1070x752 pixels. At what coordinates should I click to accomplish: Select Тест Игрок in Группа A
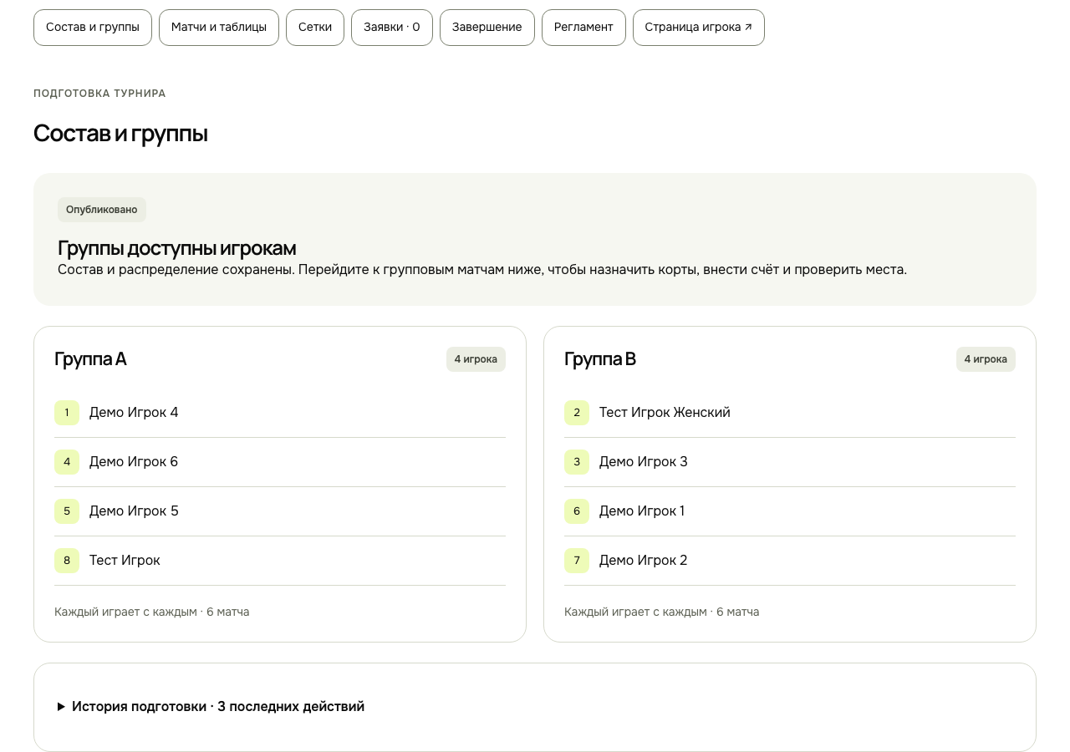point(280,561)
